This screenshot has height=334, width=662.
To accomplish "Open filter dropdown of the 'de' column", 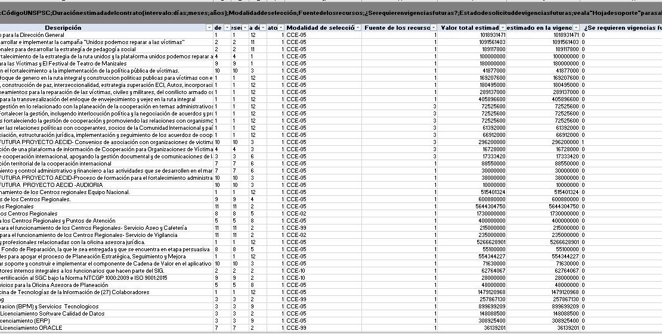I will 227,28.
